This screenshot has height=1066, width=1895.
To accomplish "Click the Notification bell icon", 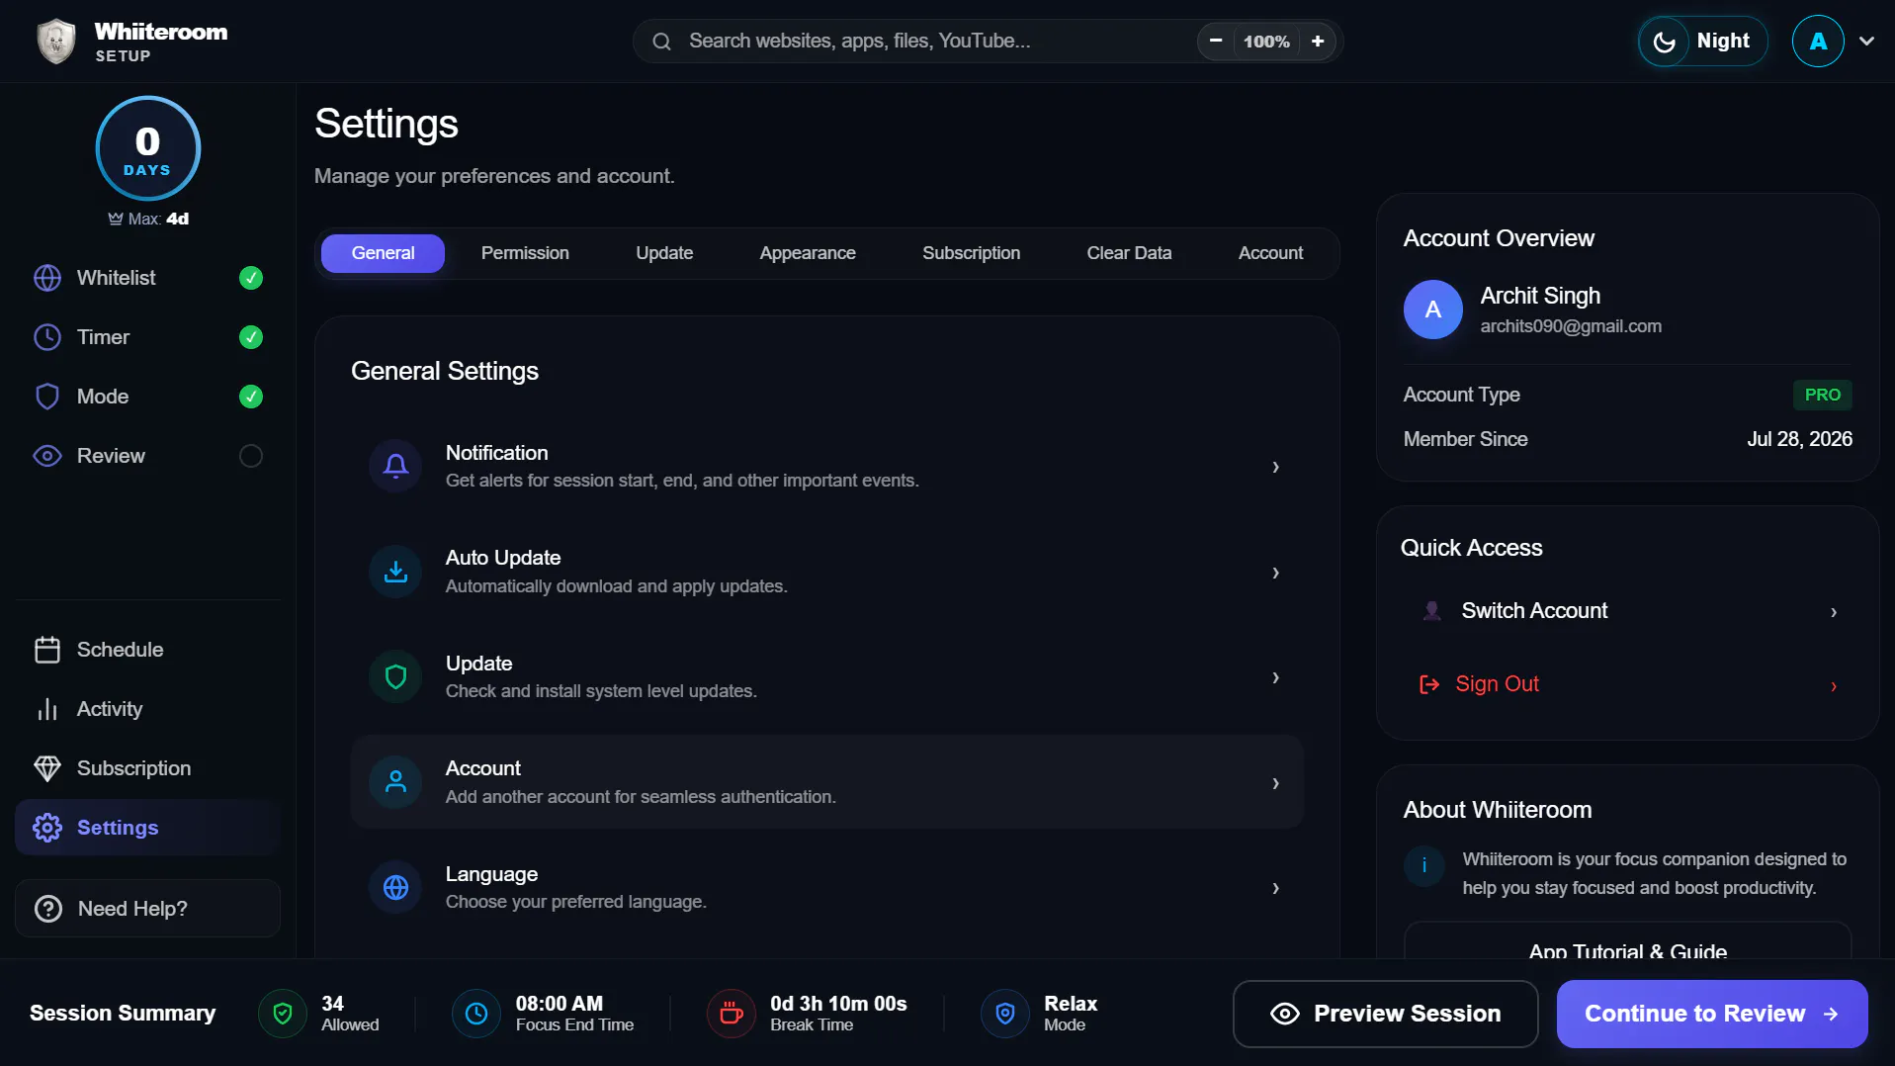I will pyautogui.click(x=395, y=466).
